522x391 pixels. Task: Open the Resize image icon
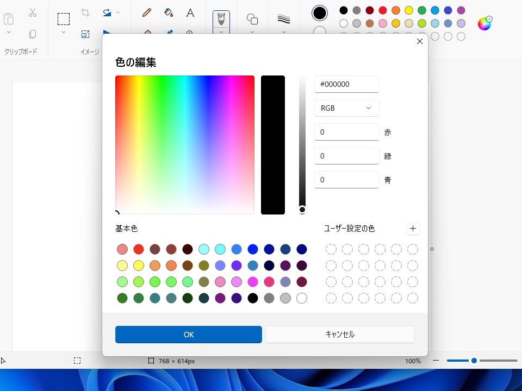85,34
